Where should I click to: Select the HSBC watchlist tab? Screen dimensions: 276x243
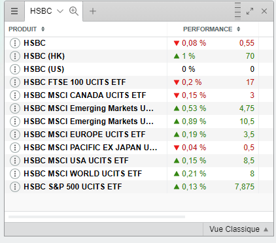coord(41,11)
